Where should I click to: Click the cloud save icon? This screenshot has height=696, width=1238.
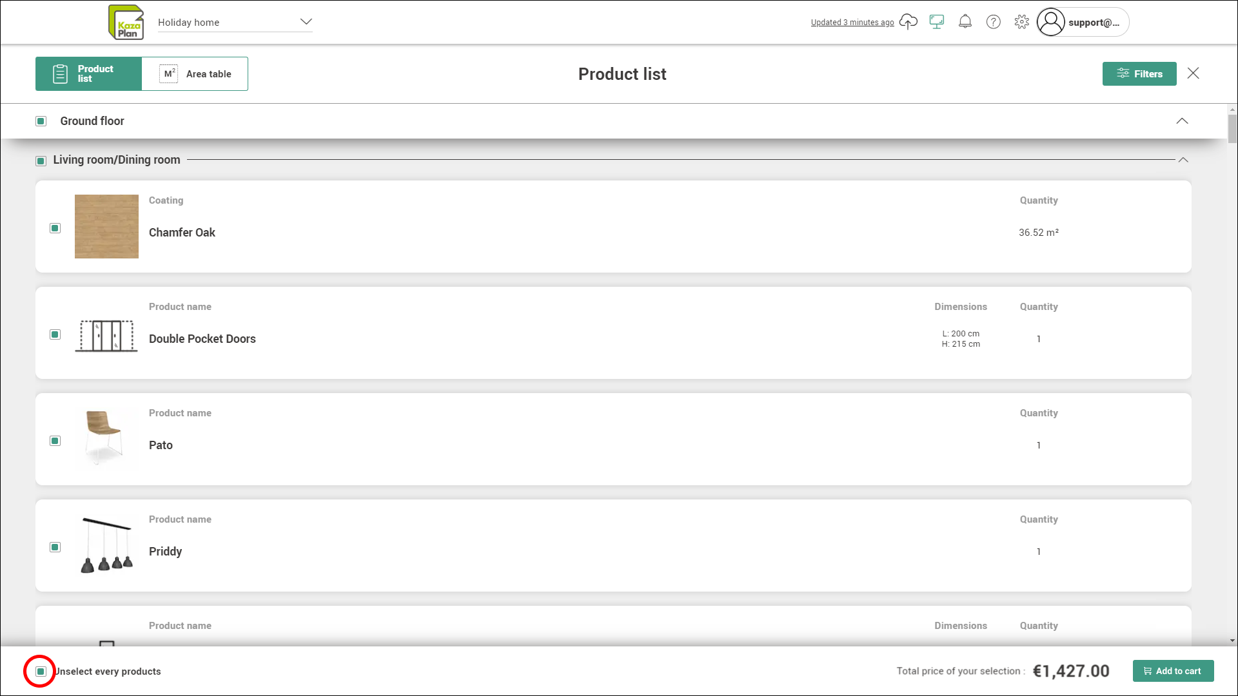908,22
